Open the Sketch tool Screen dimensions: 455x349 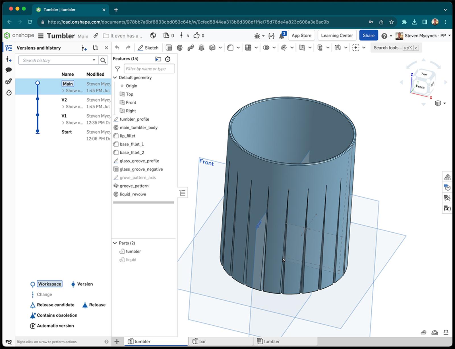click(148, 48)
